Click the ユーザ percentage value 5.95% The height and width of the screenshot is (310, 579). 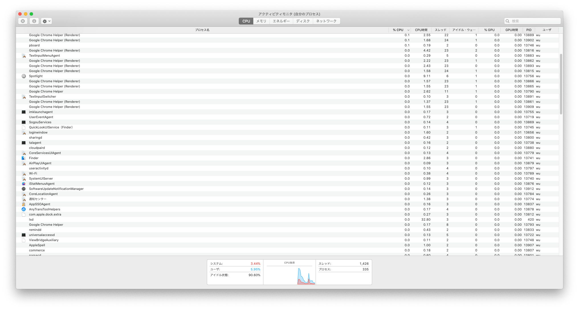pyautogui.click(x=255, y=269)
